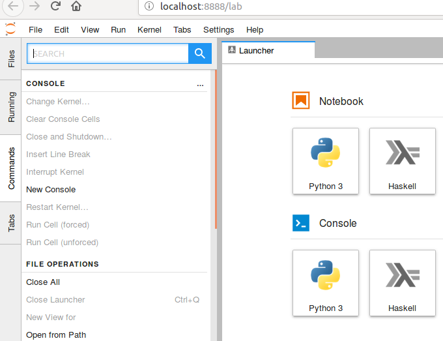Start a Haskell console

403,283
